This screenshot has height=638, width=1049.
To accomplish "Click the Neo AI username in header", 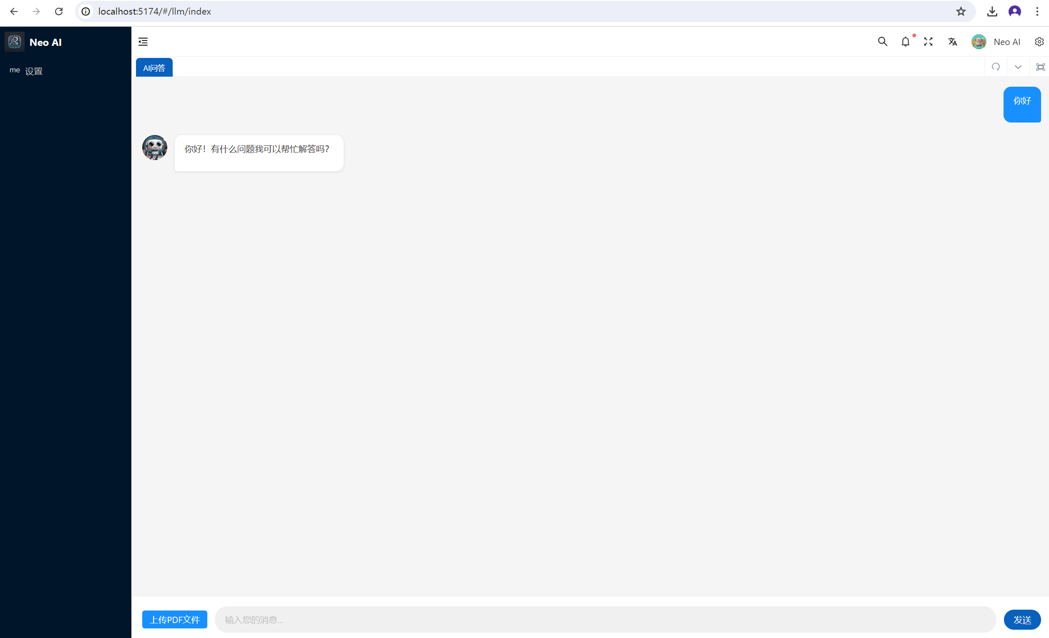I will [1006, 42].
